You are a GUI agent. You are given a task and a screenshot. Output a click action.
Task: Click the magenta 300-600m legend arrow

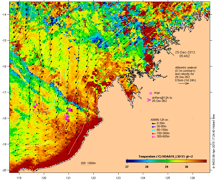153,137
